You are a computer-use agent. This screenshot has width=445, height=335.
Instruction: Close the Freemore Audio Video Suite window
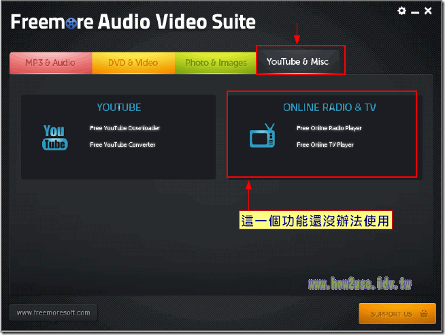pyautogui.click(x=427, y=11)
